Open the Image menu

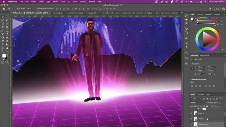pos(34,1)
